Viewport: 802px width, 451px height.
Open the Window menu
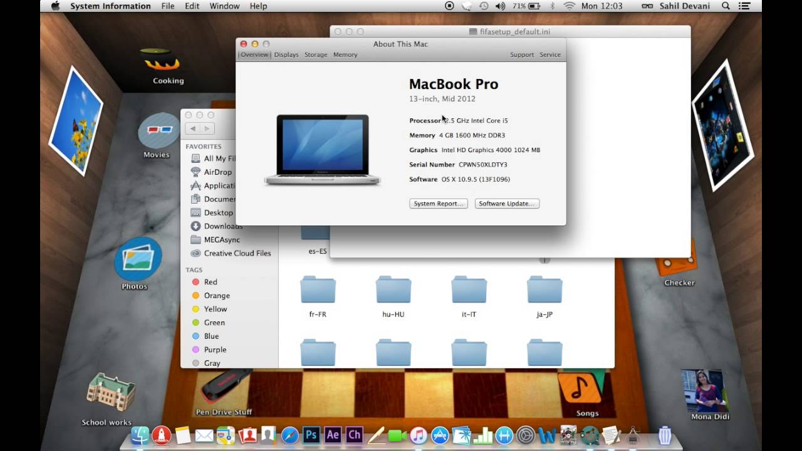point(224,6)
